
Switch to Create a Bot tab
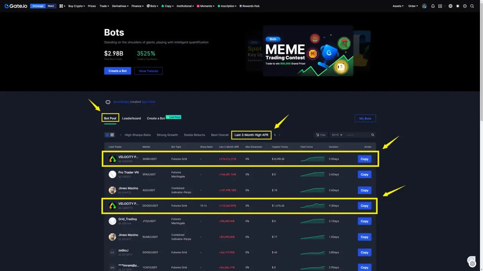(156, 118)
